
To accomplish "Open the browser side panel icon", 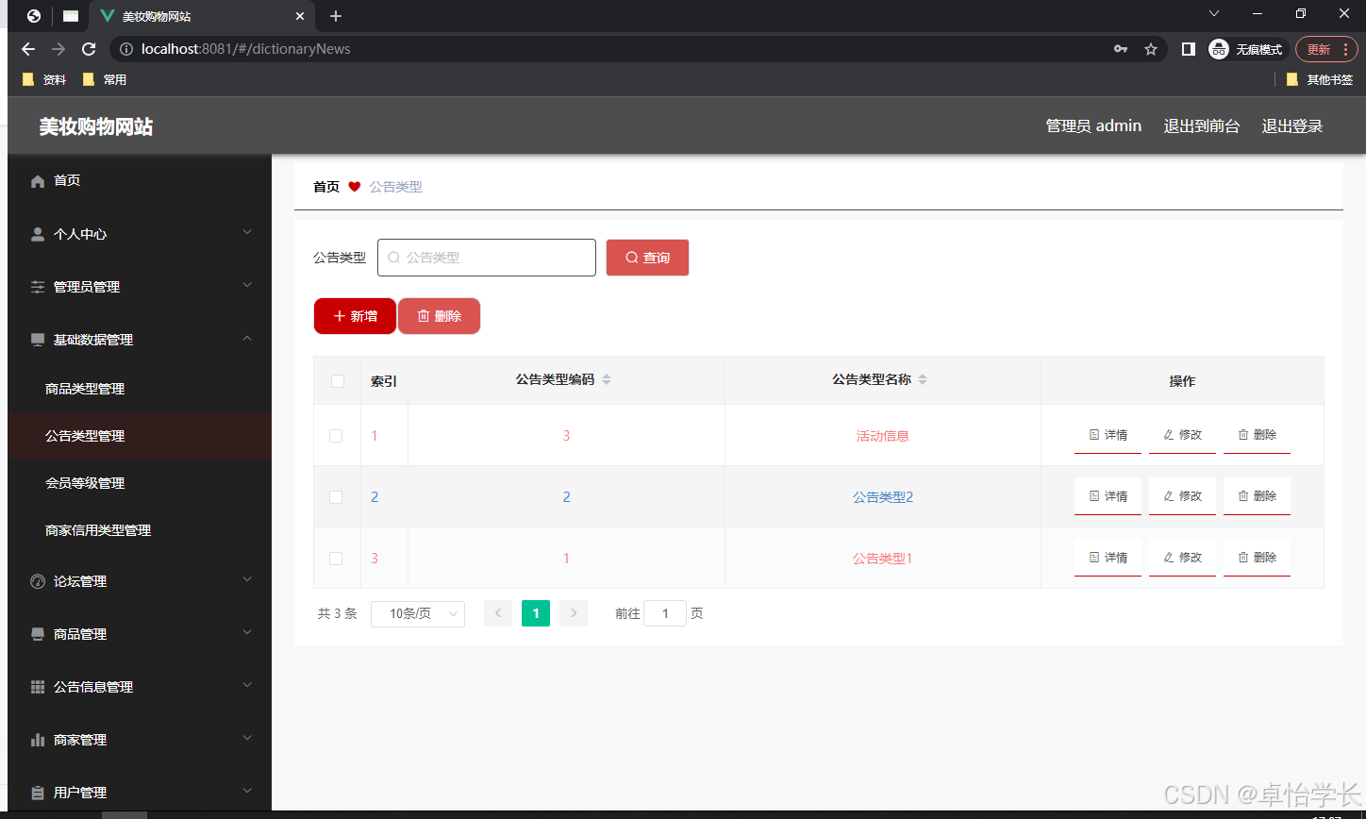I will pyautogui.click(x=1189, y=49).
